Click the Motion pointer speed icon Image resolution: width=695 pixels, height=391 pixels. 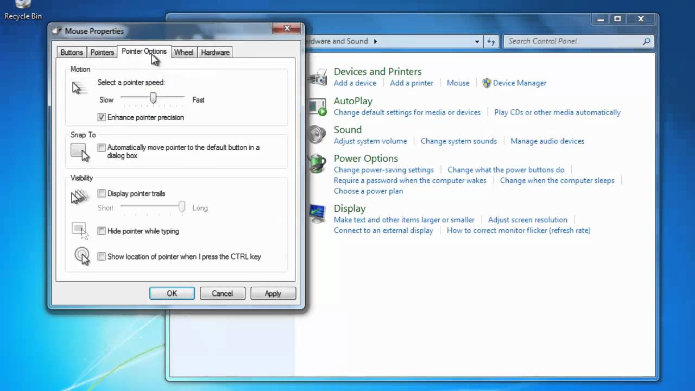click(x=80, y=87)
